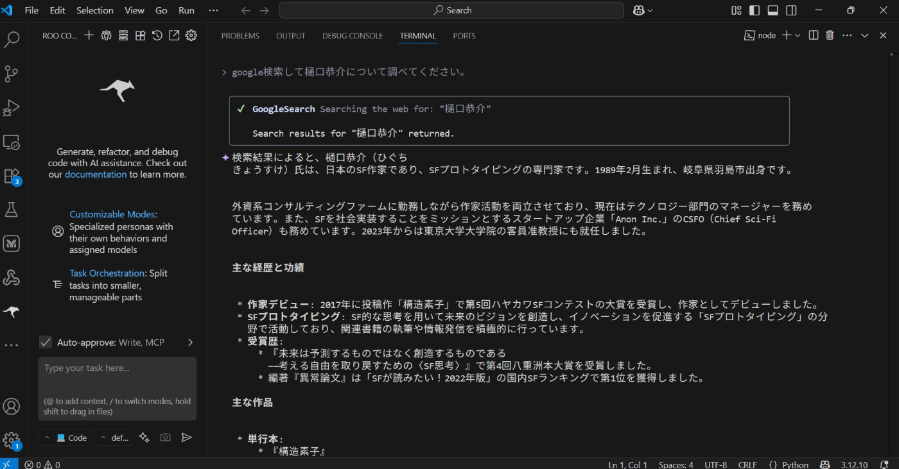
Task: Switch to the OUTPUT tab
Action: click(291, 36)
